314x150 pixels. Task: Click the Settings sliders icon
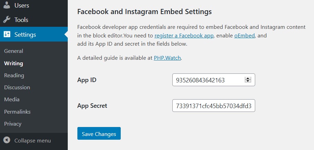point(7,34)
